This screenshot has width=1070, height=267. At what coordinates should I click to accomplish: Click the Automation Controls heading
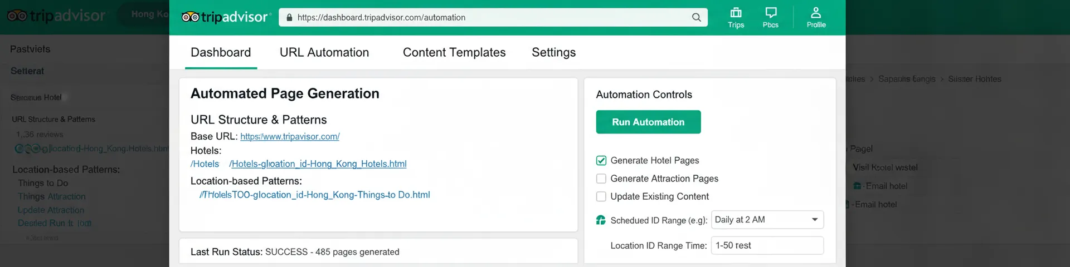644,95
